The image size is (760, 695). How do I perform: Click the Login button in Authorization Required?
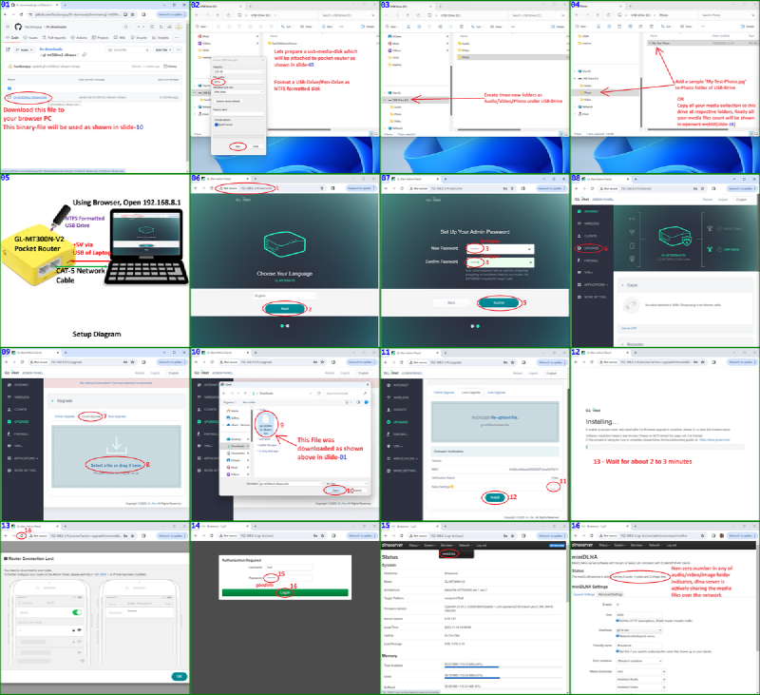pos(285,591)
